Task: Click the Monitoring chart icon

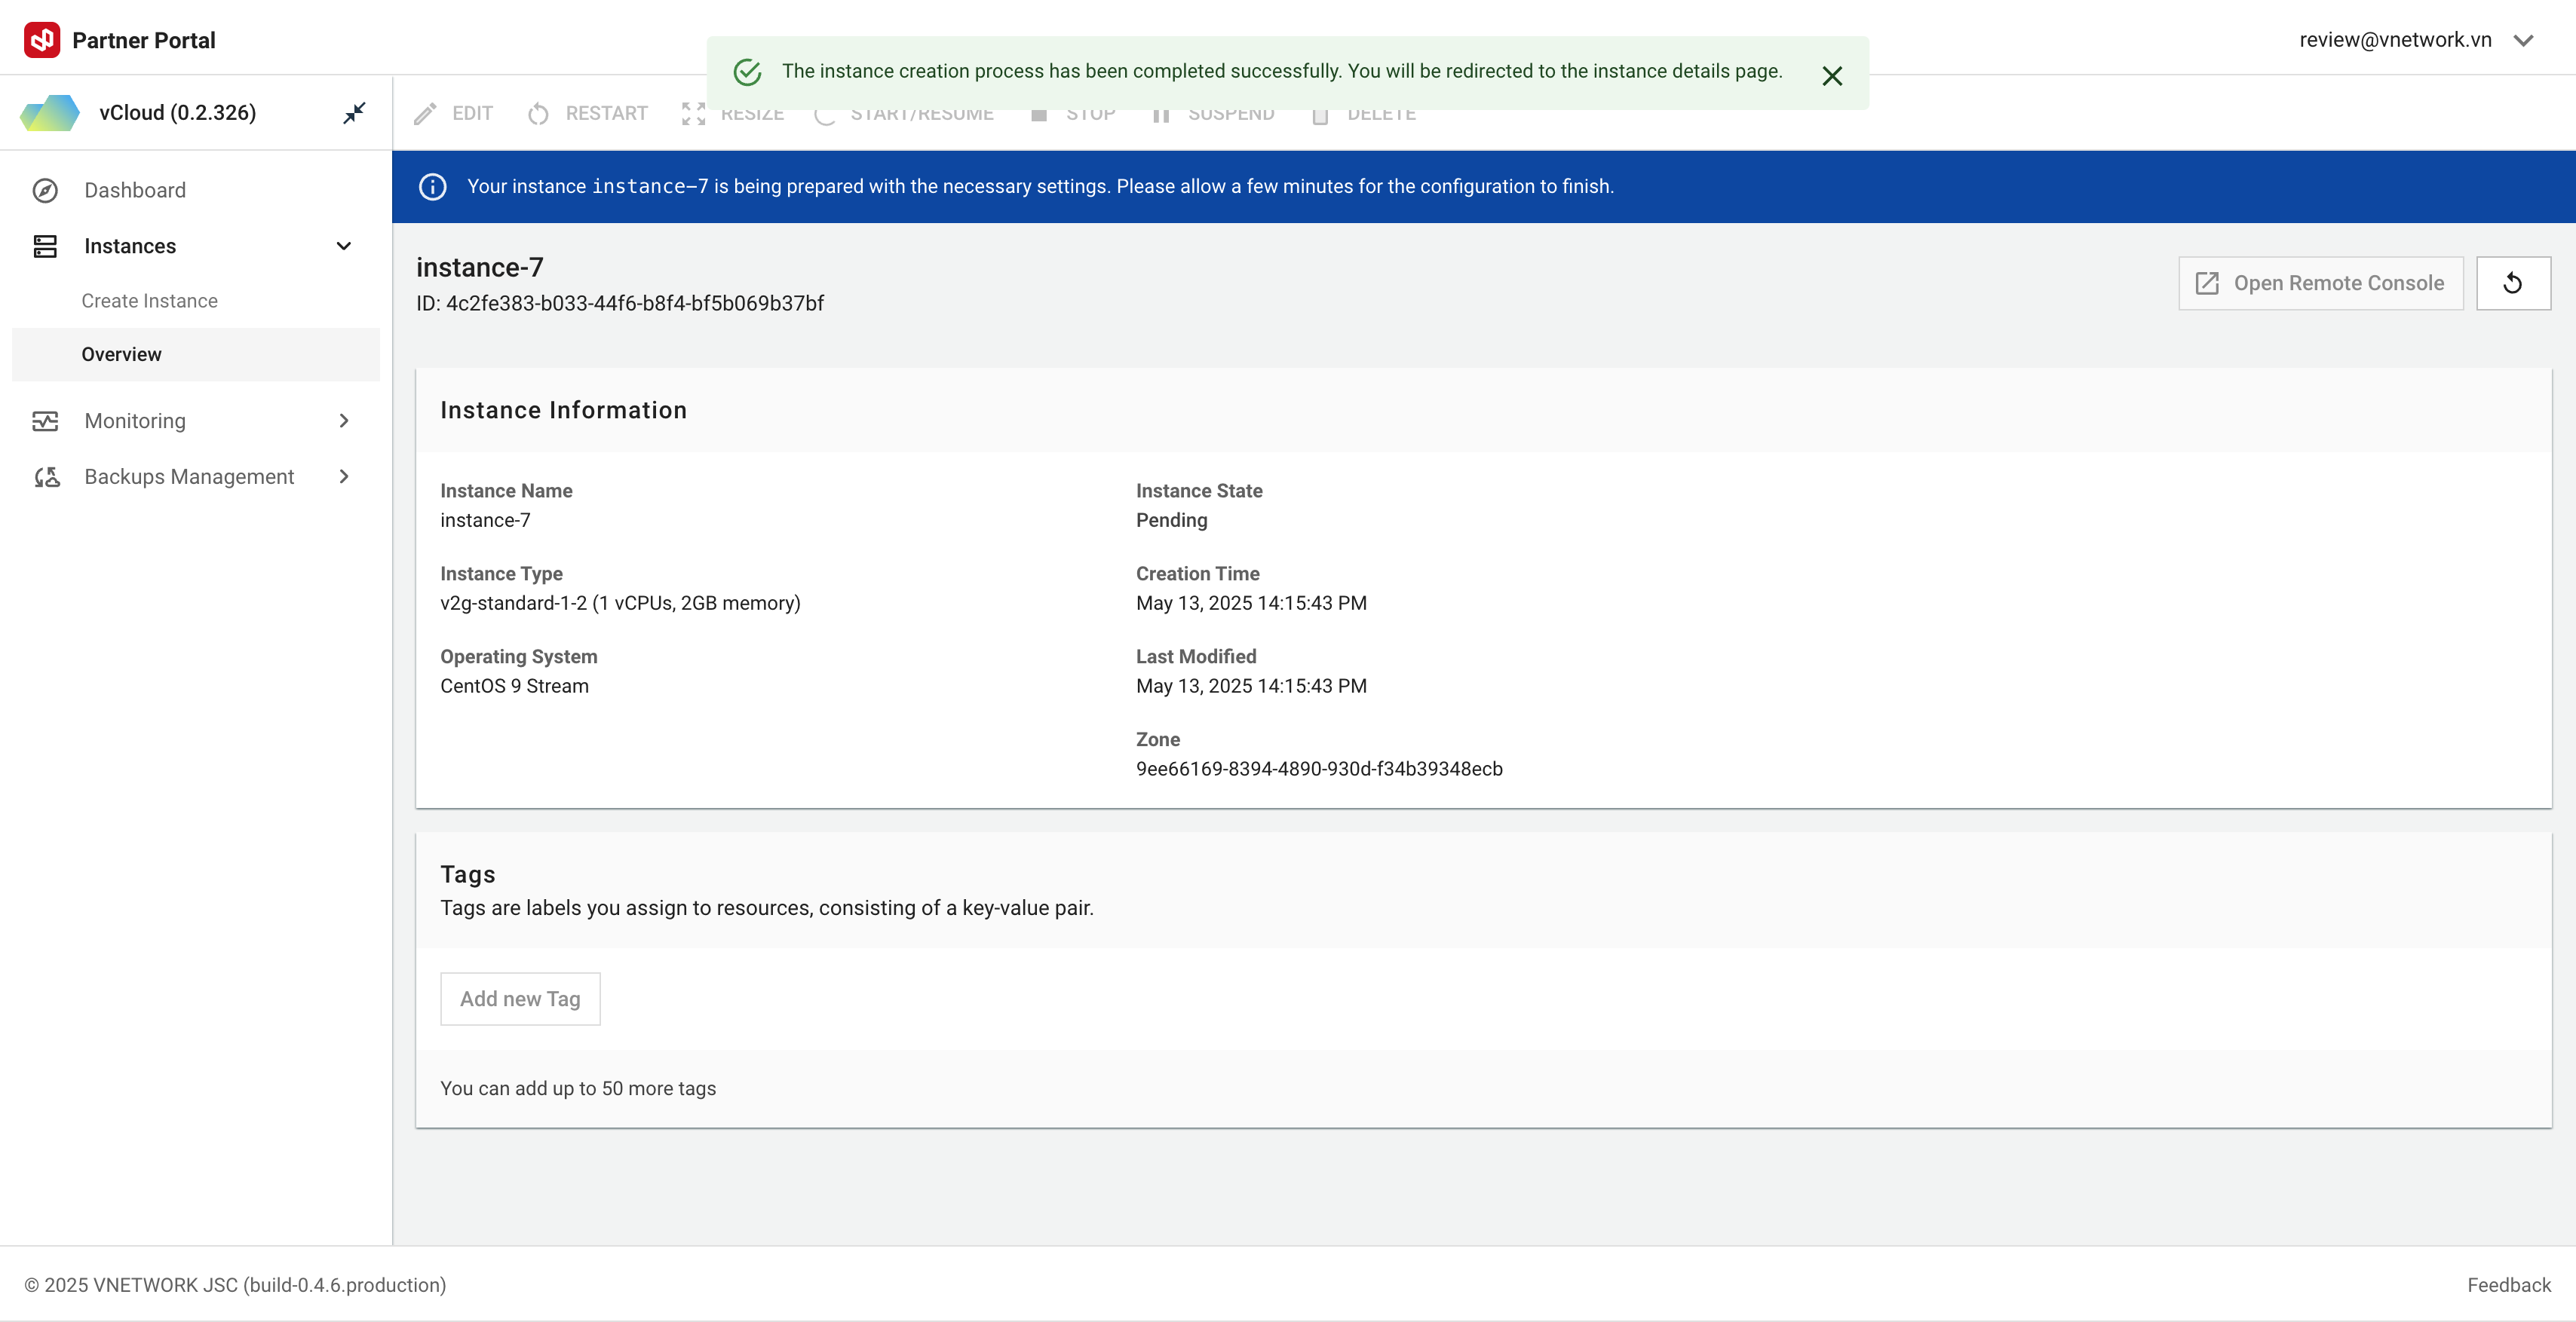Action: [x=45, y=421]
